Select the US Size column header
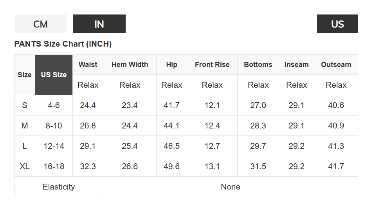The width and height of the screenshot is (384, 206). 54,75
